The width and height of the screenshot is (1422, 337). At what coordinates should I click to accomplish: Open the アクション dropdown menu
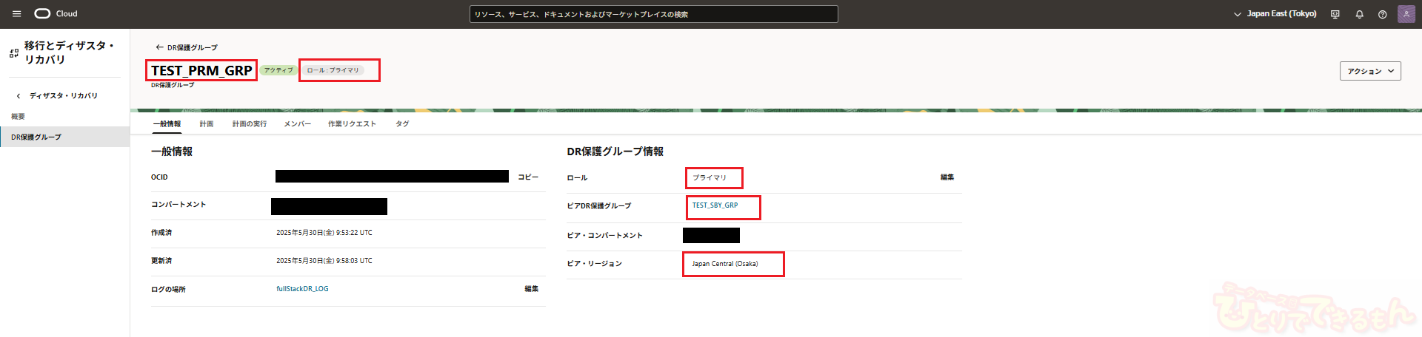pos(1369,71)
